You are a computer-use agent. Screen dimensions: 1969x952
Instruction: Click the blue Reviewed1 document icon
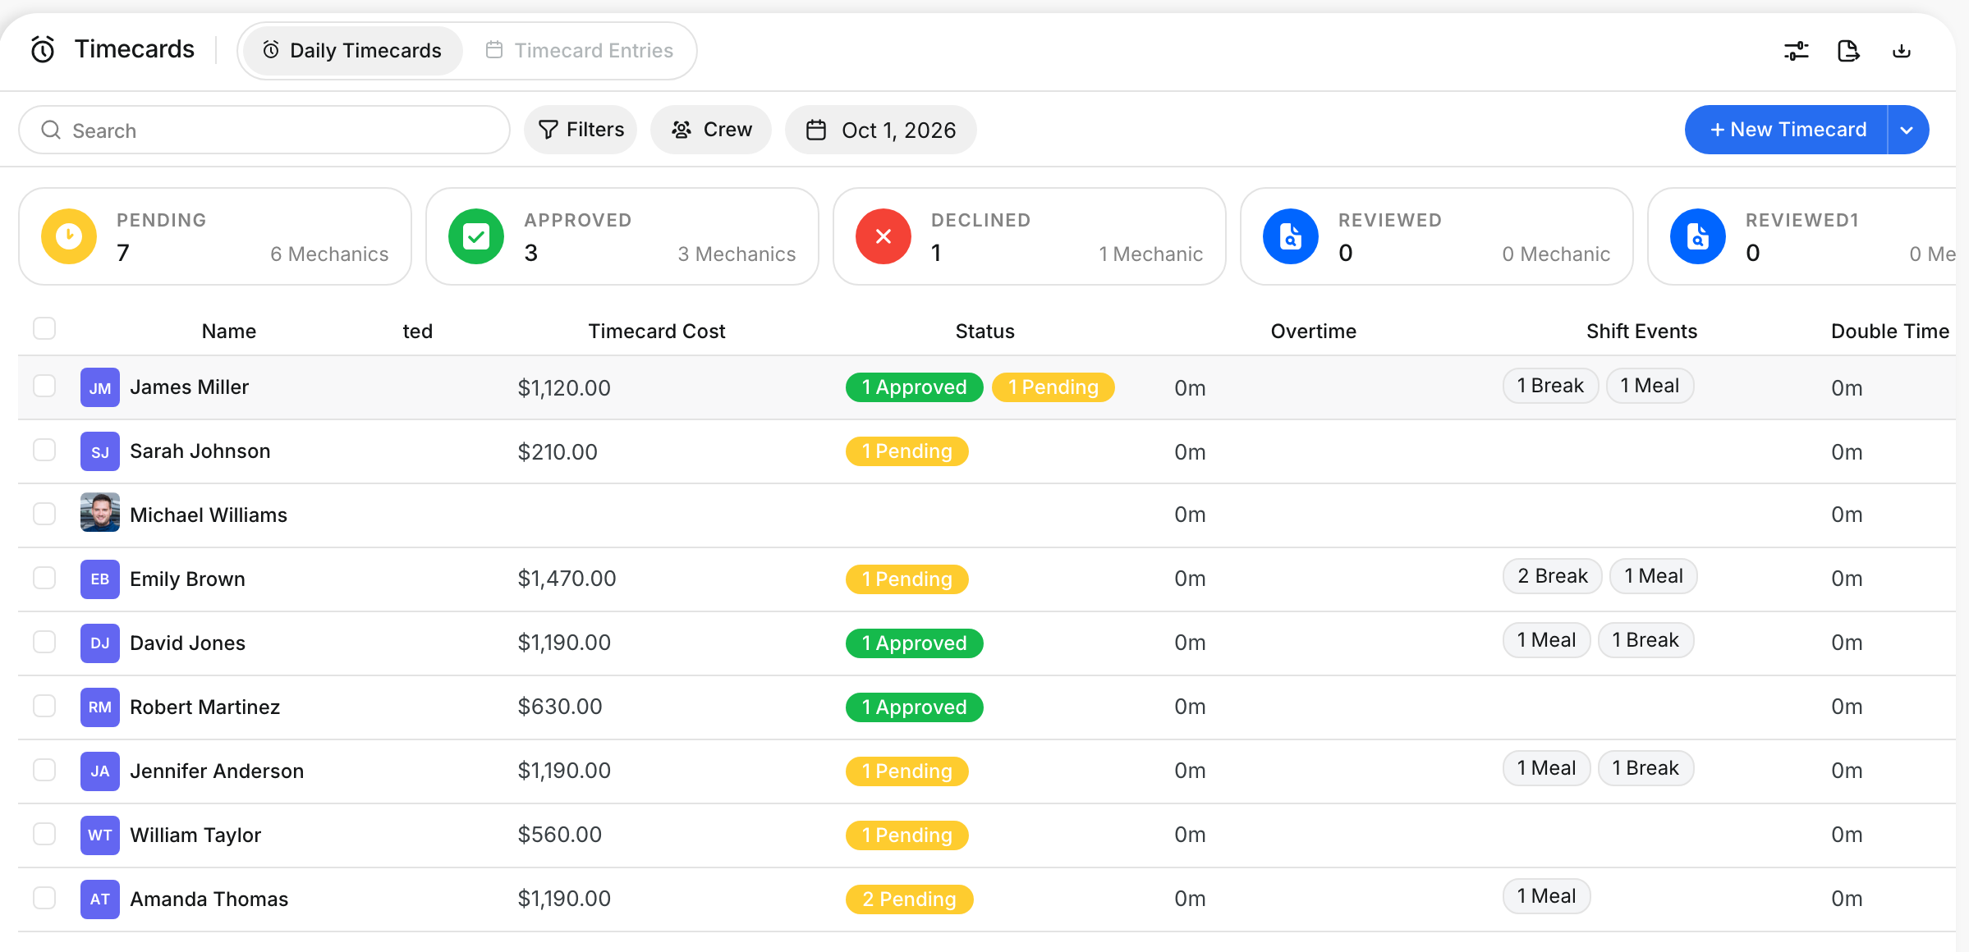pos(1698,236)
